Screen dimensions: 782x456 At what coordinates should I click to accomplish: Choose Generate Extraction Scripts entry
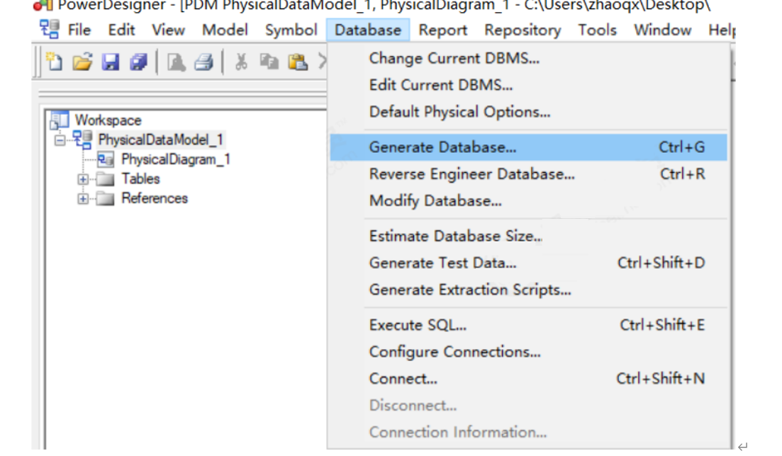pyautogui.click(x=528, y=290)
